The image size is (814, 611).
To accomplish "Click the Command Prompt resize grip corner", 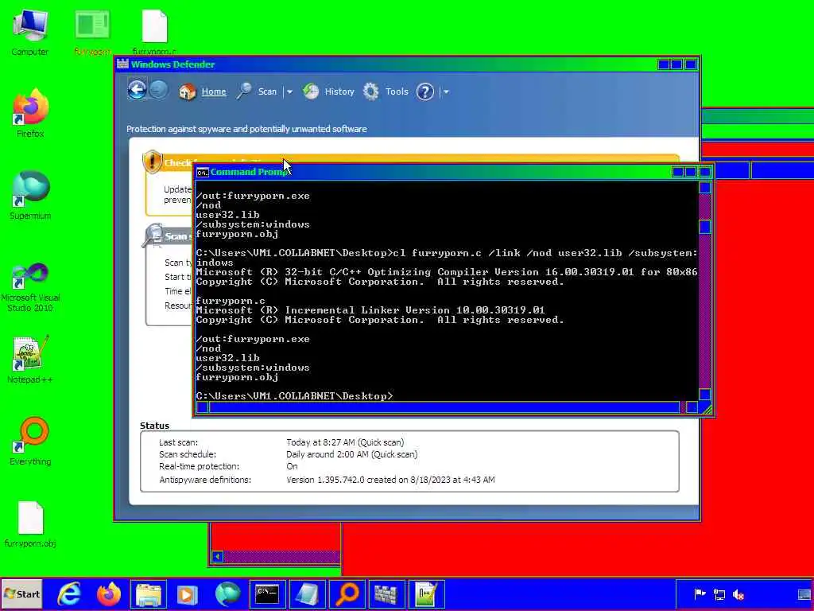I will click(x=705, y=408).
